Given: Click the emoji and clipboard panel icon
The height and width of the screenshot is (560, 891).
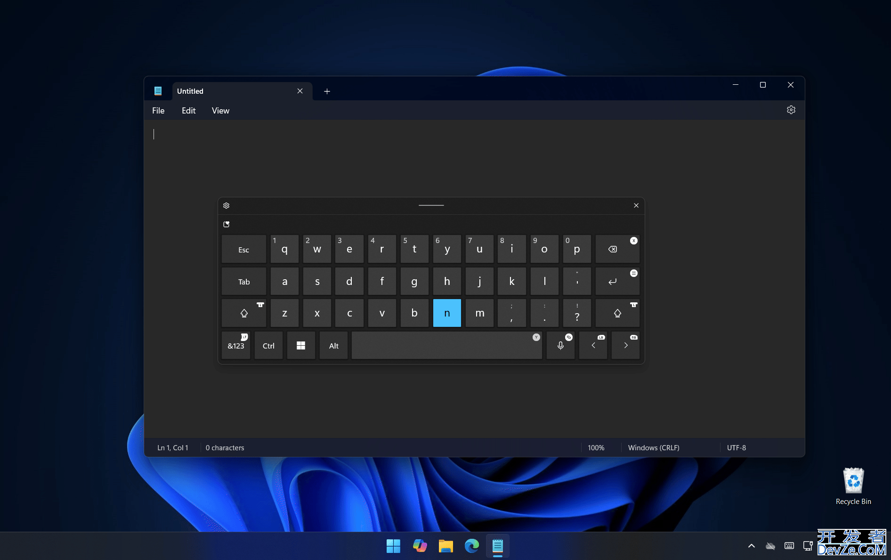Looking at the screenshot, I should (x=227, y=225).
